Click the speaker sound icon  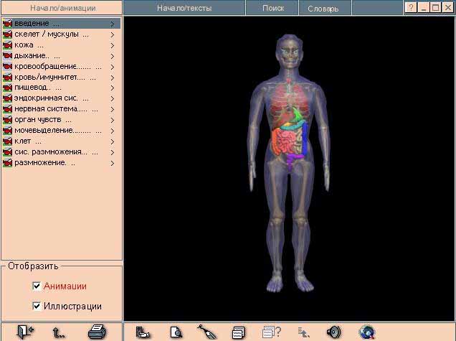point(333,332)
